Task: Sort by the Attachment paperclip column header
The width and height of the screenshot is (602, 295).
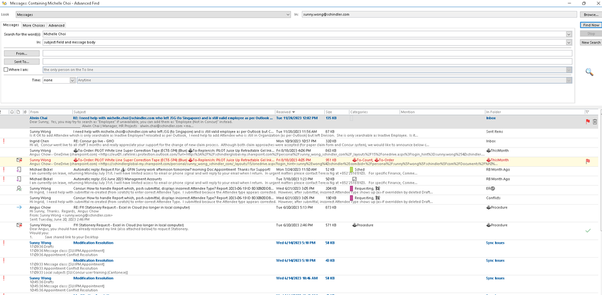Action: (25, 112)
